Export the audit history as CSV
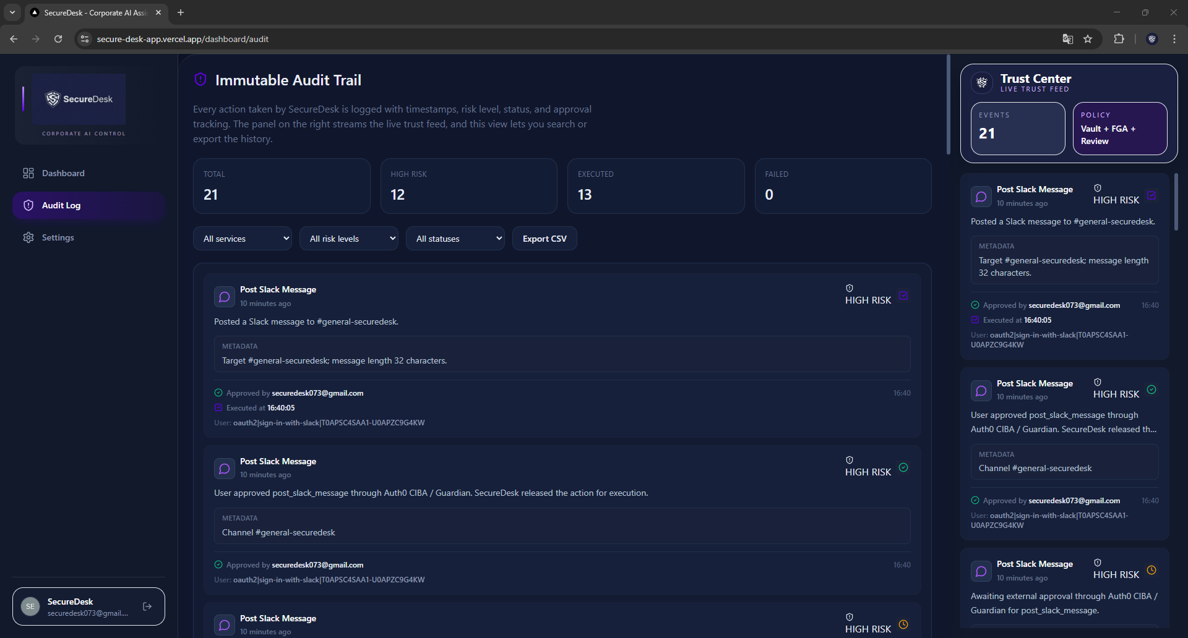The image size is (1188, 638). (x=544, y=239)
